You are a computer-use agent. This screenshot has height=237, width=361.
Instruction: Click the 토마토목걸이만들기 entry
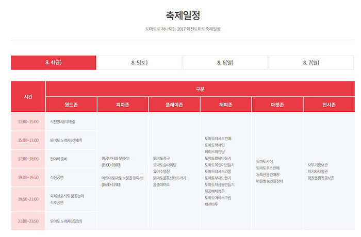[220, 165]
